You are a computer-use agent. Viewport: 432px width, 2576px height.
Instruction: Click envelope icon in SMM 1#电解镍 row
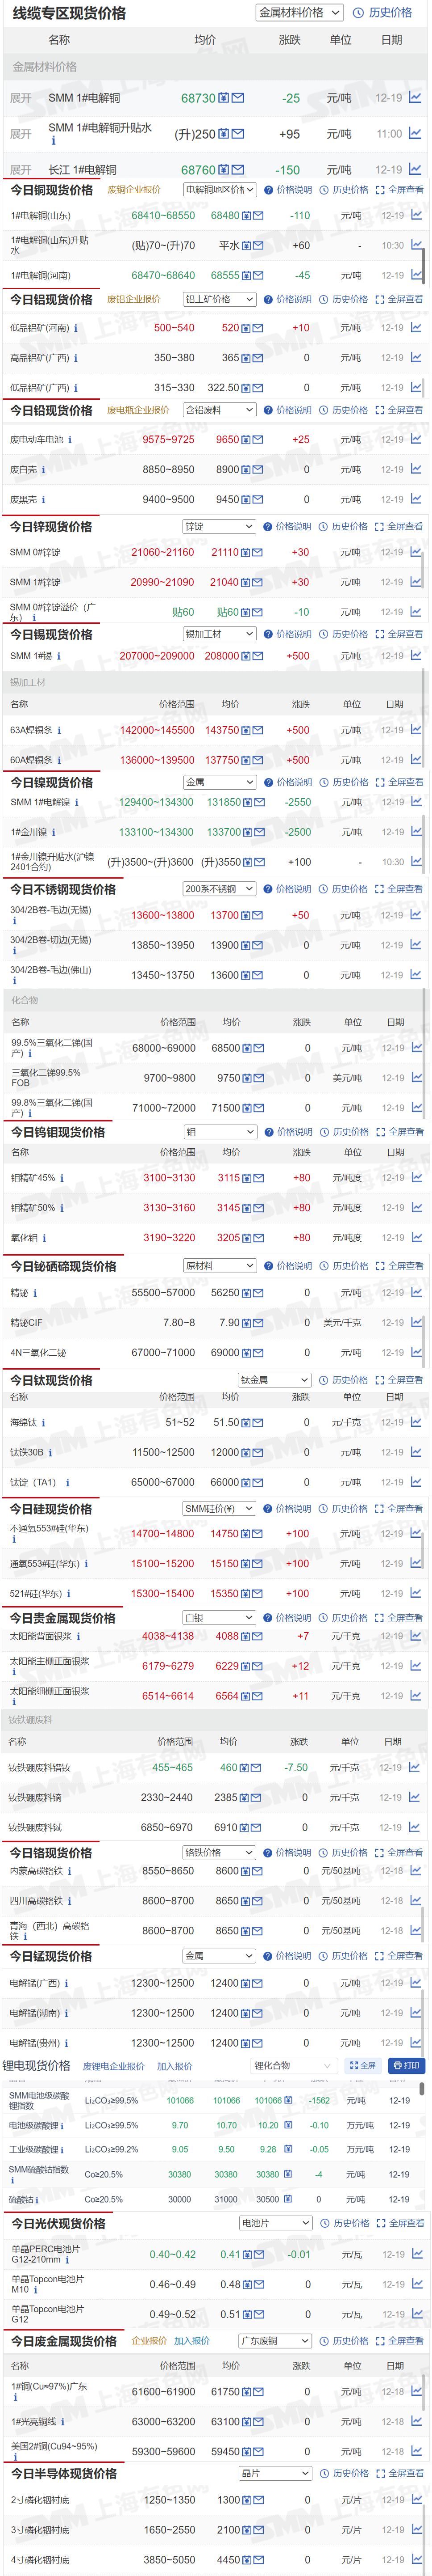coord(260,802)
